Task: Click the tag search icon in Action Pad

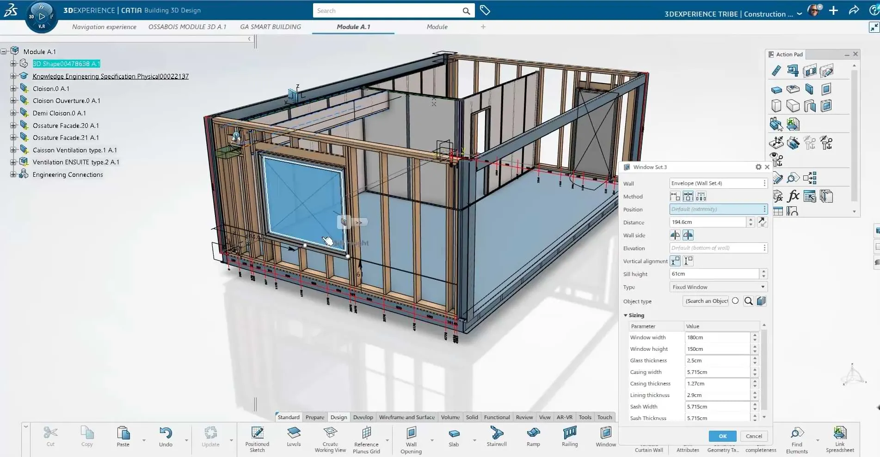Action: tap(793, 178)
